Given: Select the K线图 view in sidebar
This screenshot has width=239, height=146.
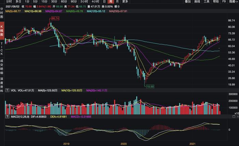Looking at the screenshot, I should tap(2, 30).
